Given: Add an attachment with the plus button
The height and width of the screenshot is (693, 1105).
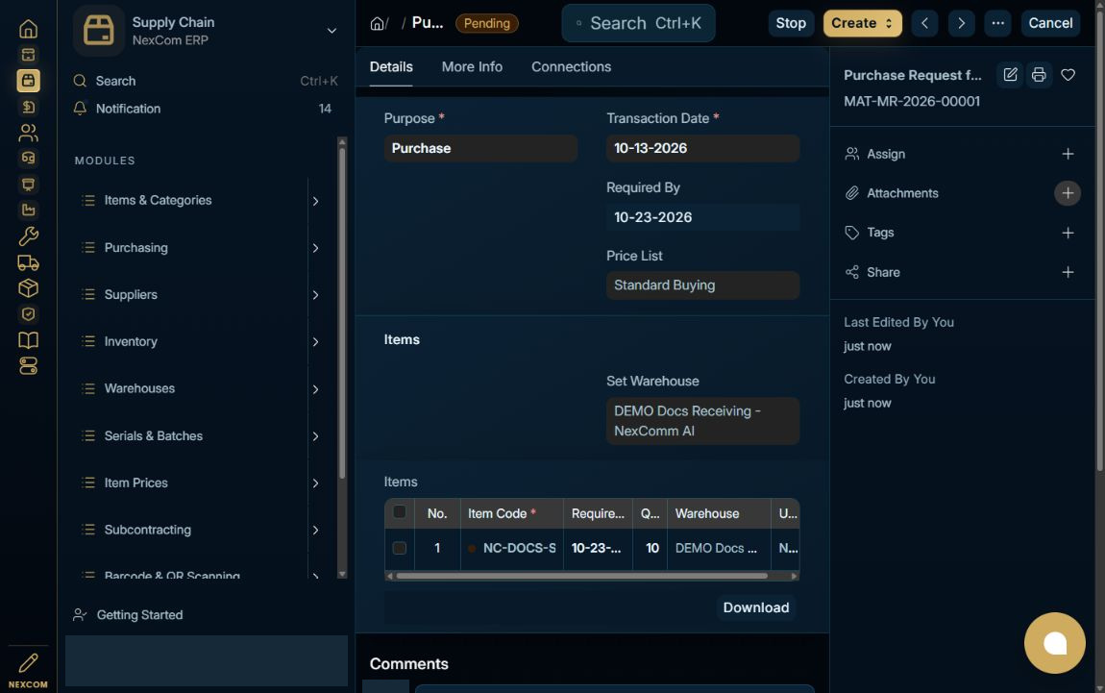Looking at the screenshot, I should click(1068, 193).
